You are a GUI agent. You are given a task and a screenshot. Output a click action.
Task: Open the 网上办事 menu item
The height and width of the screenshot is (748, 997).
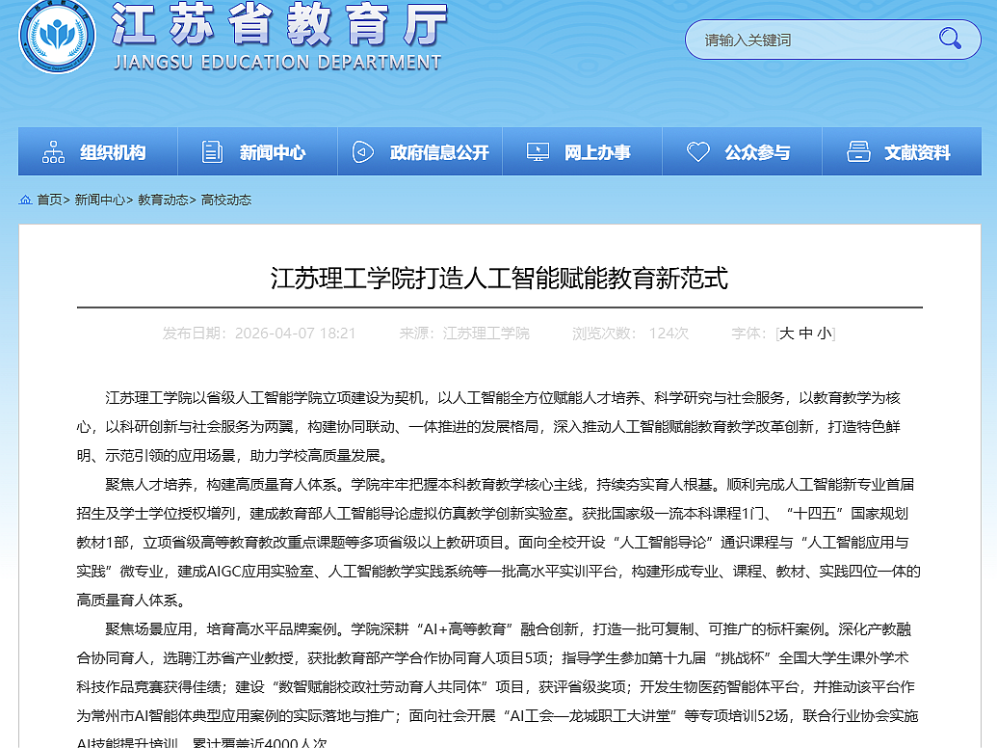(597, 152)
